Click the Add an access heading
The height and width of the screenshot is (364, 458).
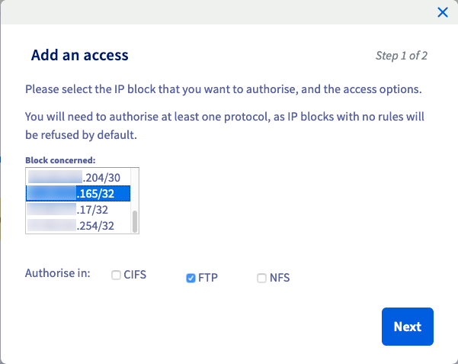click(79, 55)
